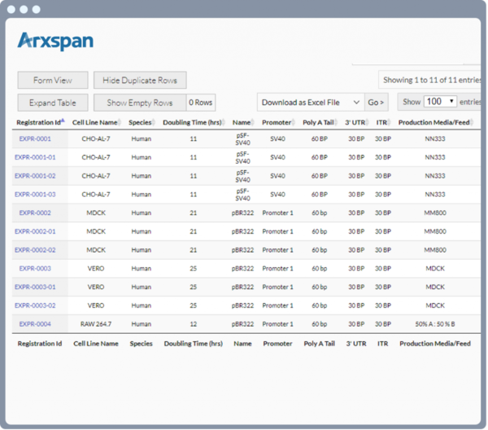This screenshot has width=488, height=430.
Task: Open the EXPR-0001 registration link
Action: pos(35,139)
